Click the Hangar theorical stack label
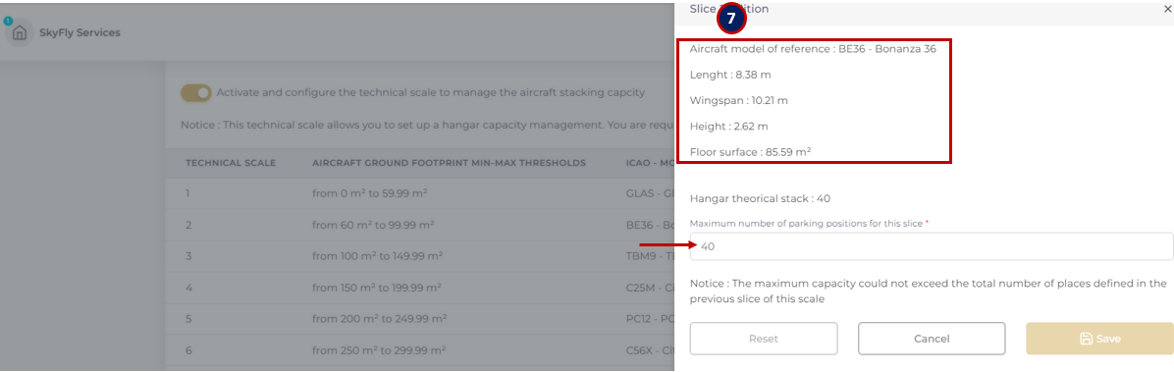The image size is (1174, 372). click(760, 198)
